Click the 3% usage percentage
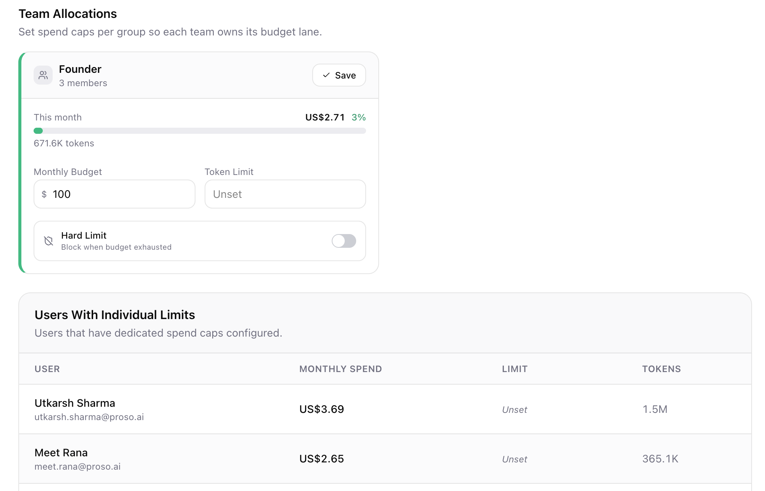 (x=359, y=117)
